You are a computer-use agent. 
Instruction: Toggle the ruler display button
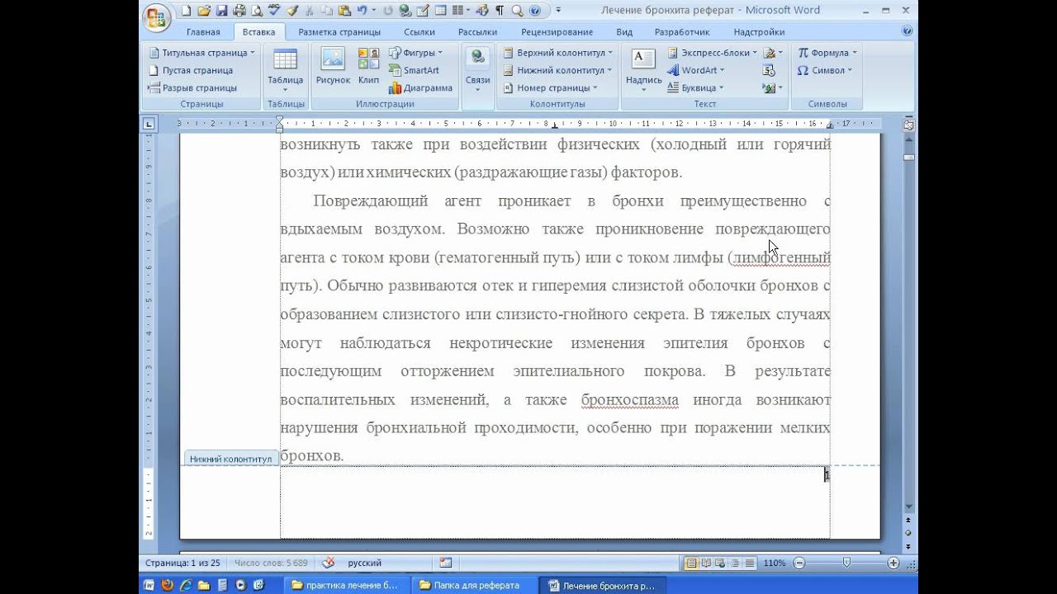908,125
